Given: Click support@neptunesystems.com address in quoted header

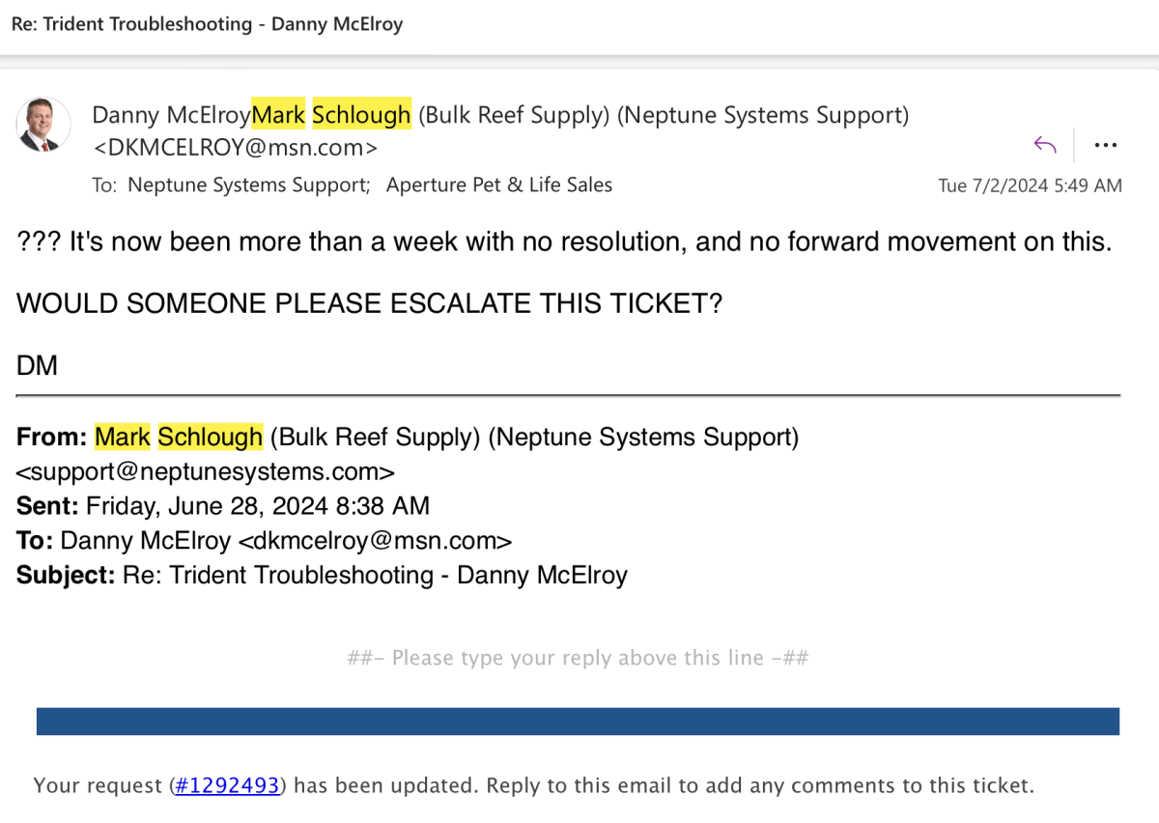Looking at the screenshot, I should (x=206, y=472).
